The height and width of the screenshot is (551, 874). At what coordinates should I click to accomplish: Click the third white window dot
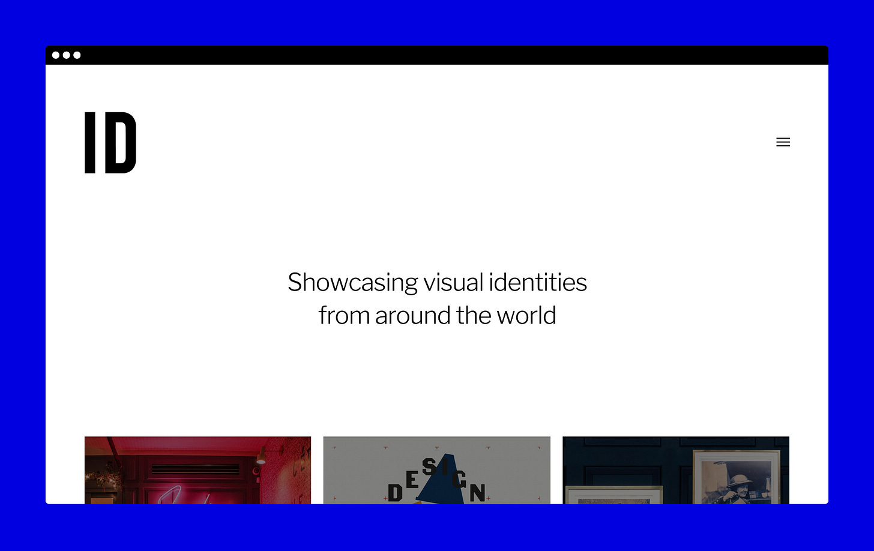pyautogui.click(x=77, y=55)
